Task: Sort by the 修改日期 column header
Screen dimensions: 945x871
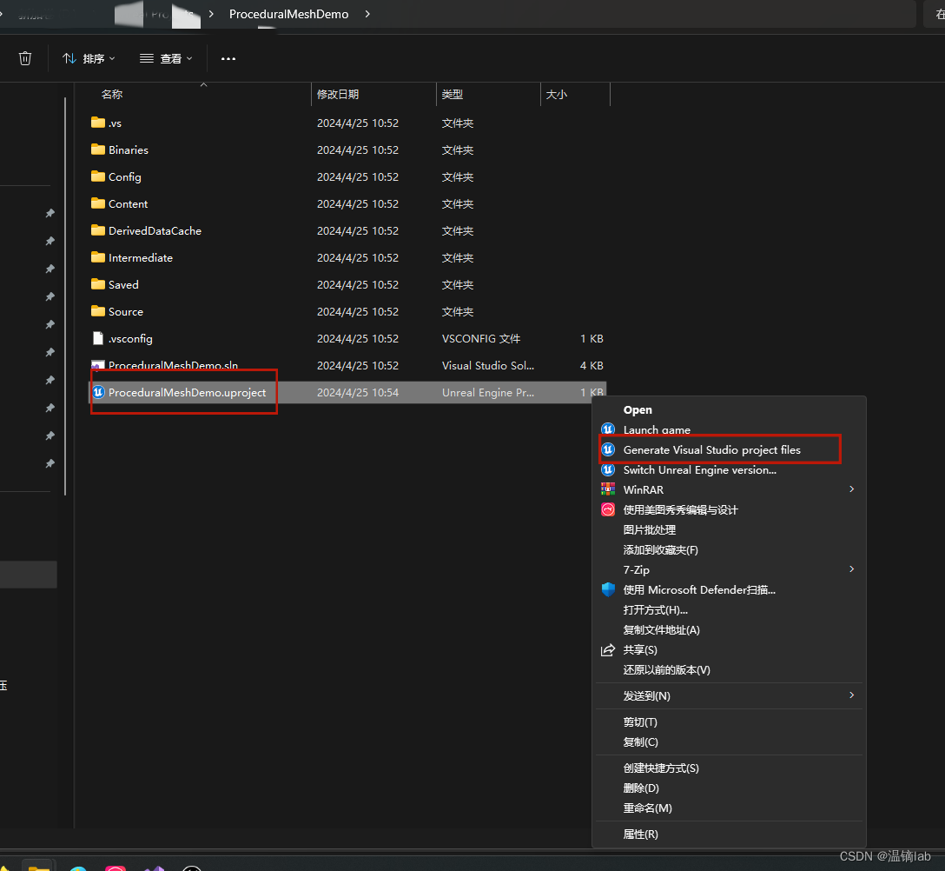Action: 338,94
